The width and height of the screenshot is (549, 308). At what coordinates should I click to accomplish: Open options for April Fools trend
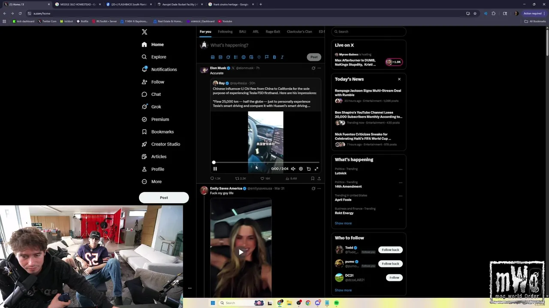pos(401,196)
